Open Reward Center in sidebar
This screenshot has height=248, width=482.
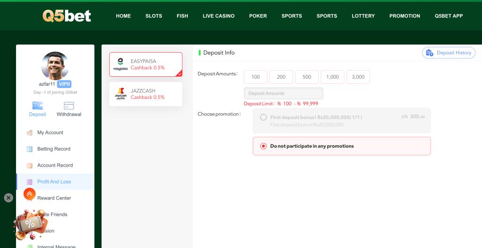tap(54, 198)
